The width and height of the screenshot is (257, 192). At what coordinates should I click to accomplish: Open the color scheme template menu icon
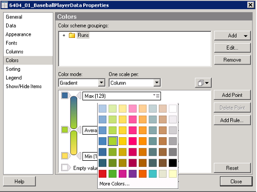tap(203, 83)
